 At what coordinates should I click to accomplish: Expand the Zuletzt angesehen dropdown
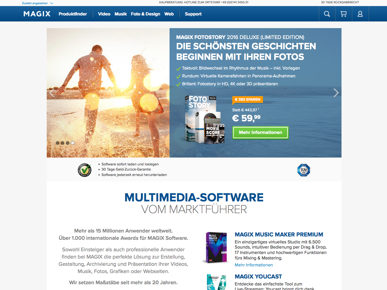tap(38, 3)
